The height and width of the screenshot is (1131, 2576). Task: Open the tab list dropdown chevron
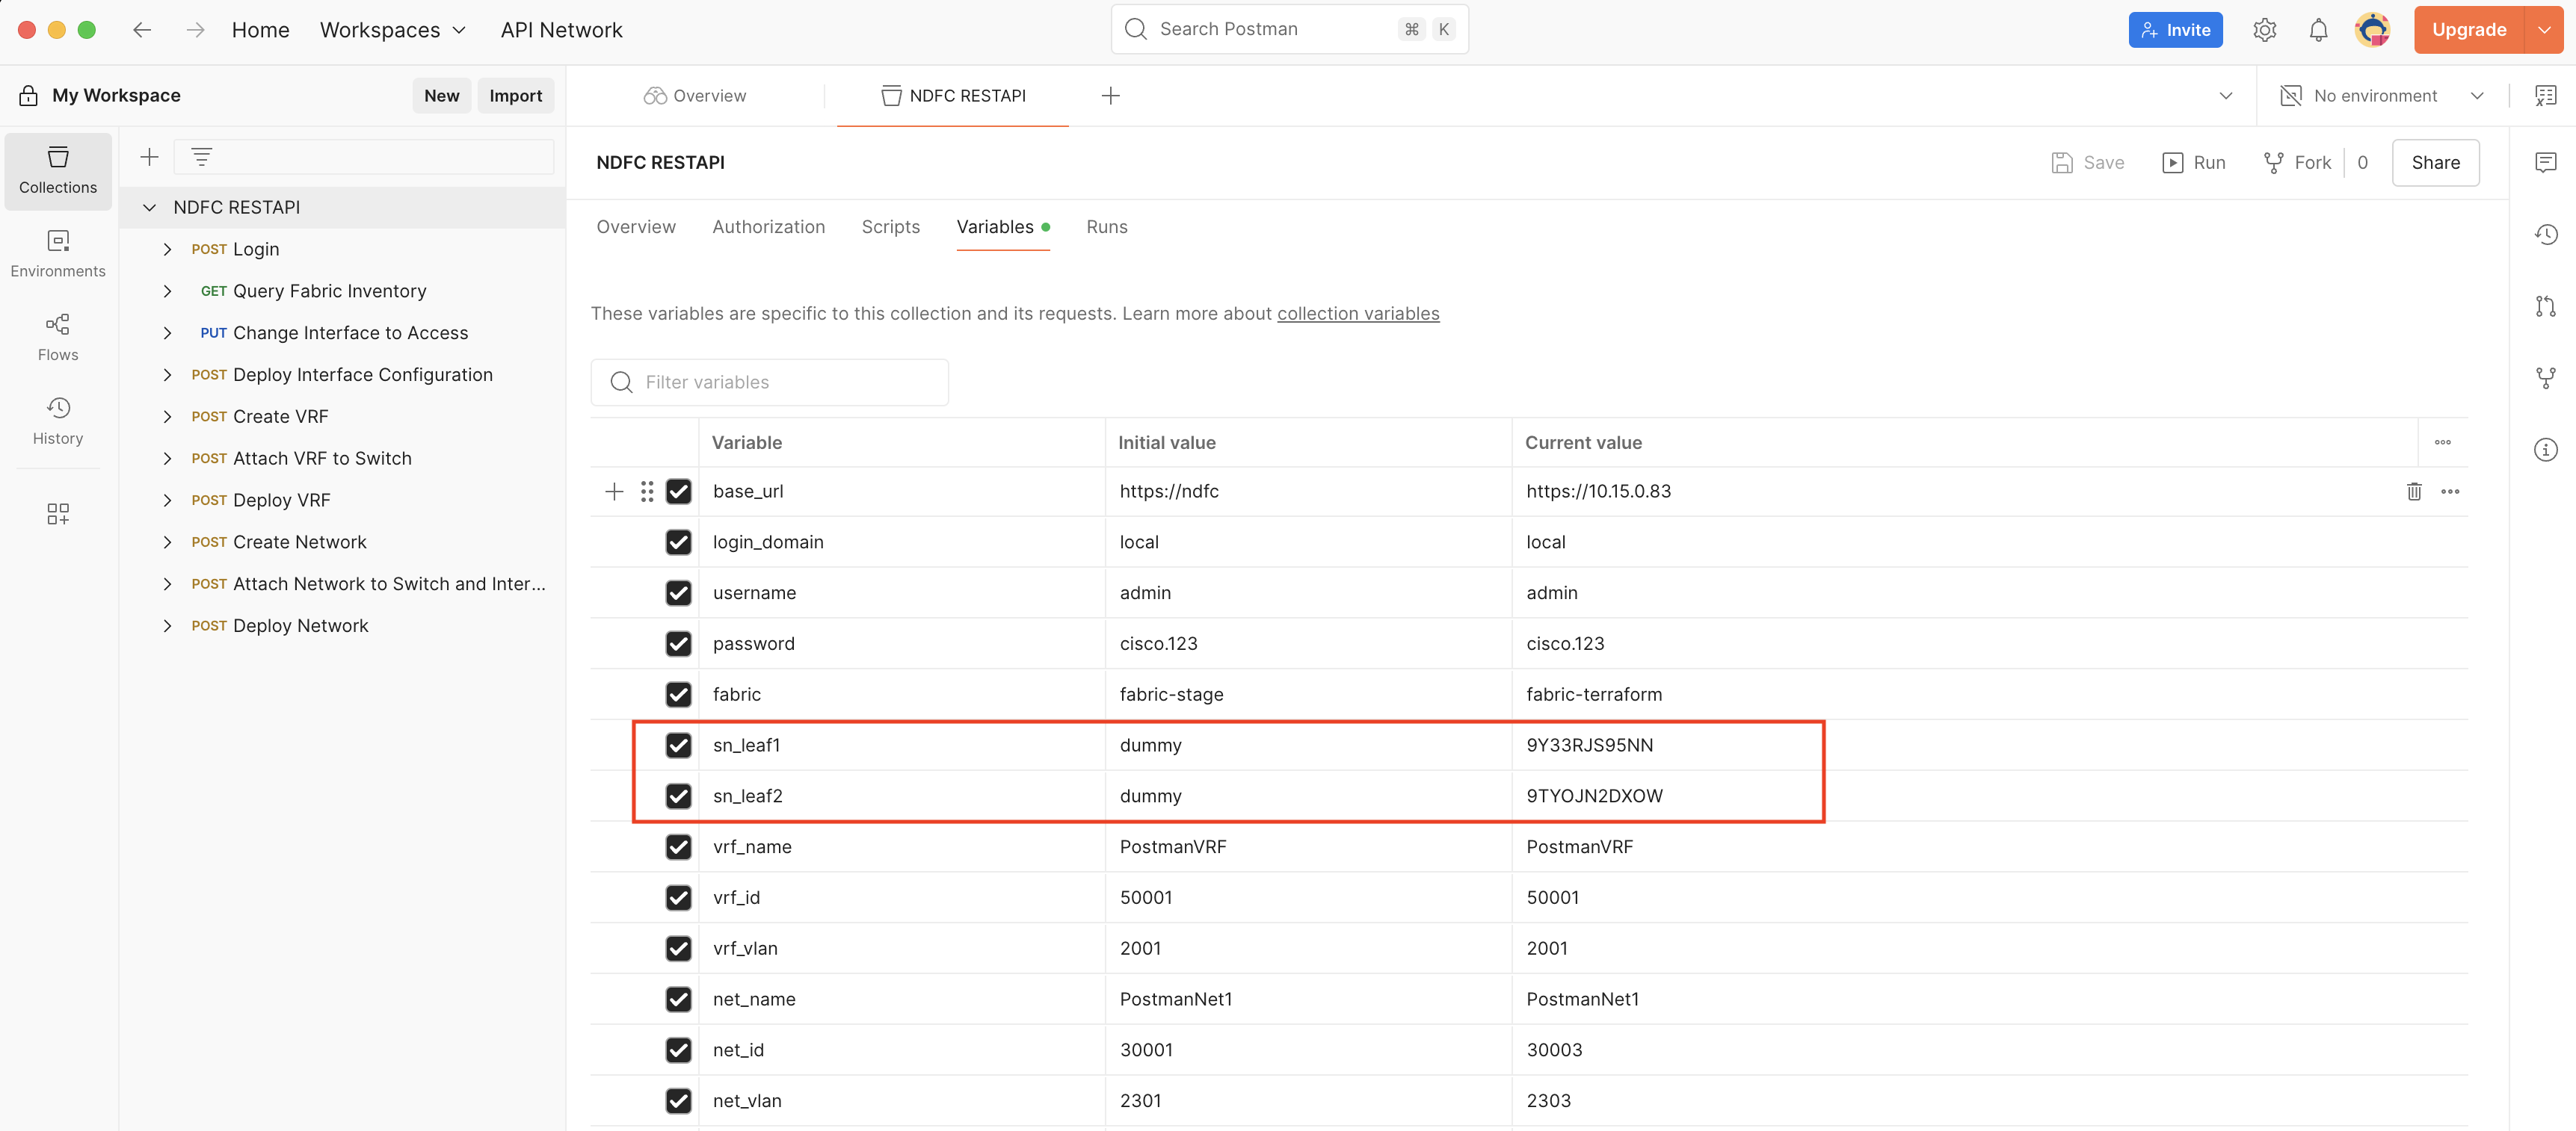click(x=2225, y=96)
